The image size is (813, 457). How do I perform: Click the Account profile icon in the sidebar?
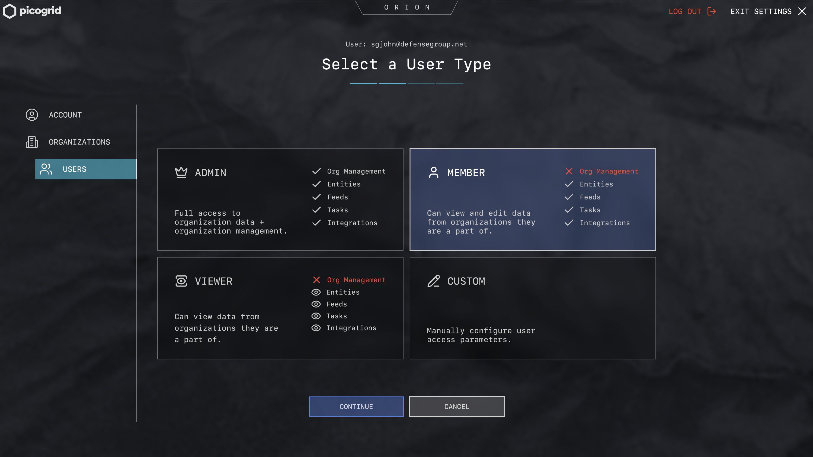(x=32, y=115)
